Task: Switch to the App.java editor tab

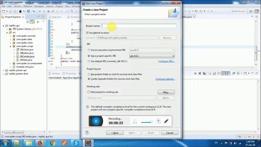Action: click(x=55, y=17)
